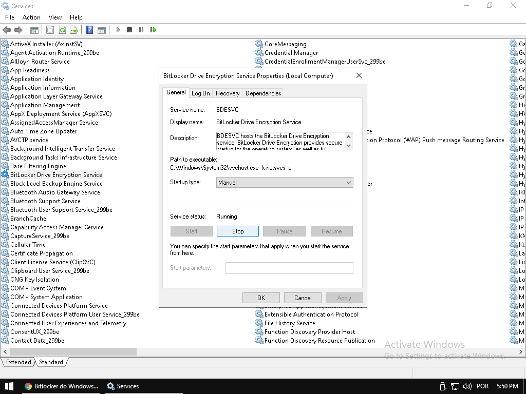Click the Export List toolbar icon
This screenshot has width=526, height=394.
click(x=74, y=30)
